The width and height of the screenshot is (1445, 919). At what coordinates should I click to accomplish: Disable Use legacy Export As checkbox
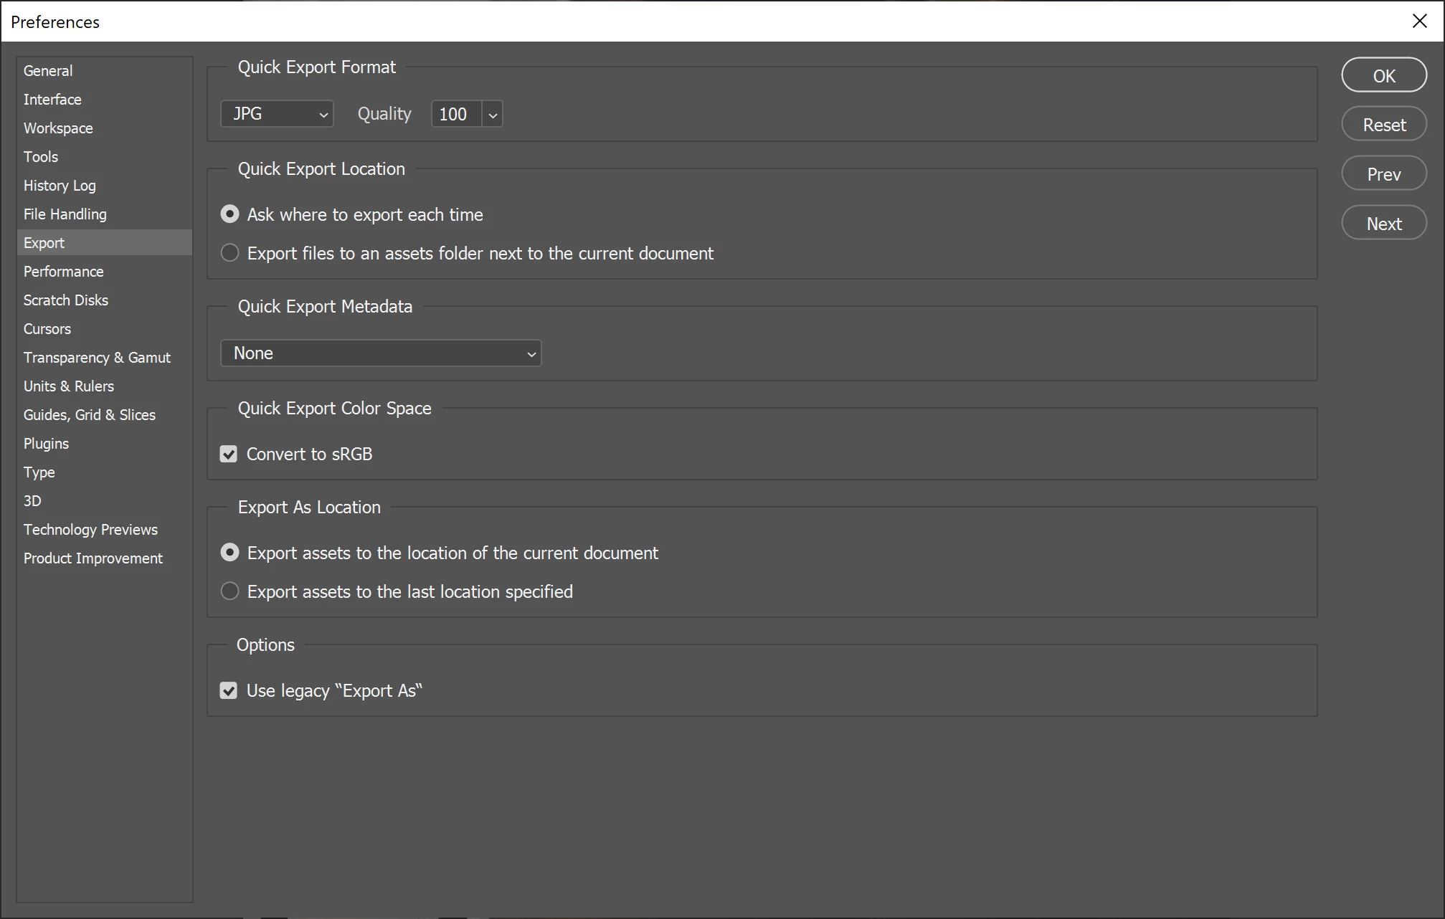pos(229,691)
